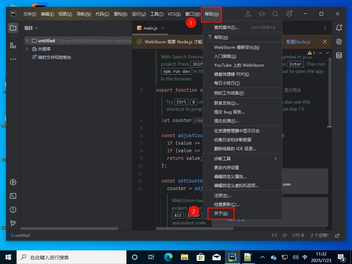Screen dimensions: 352x264
Task: Go to previous highlighted problem arrow
Action: [x=320, y=53]
